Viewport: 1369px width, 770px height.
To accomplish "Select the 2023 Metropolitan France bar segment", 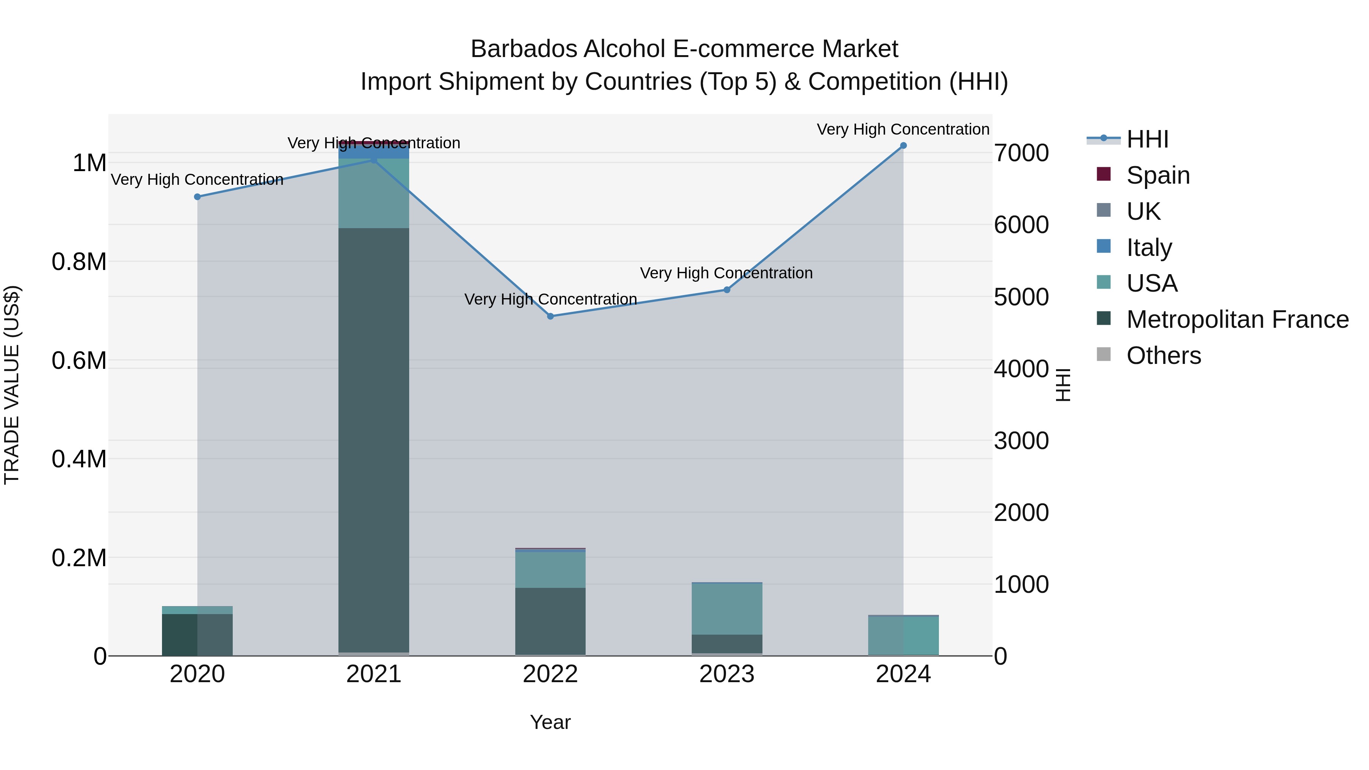I will tap(727, 643).
